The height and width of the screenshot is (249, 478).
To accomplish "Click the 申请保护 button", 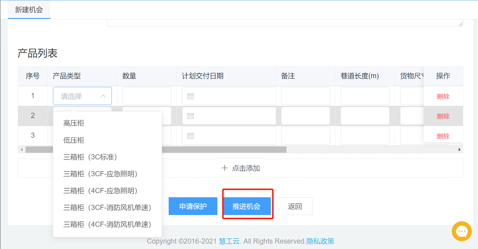I will pos(193,206).
